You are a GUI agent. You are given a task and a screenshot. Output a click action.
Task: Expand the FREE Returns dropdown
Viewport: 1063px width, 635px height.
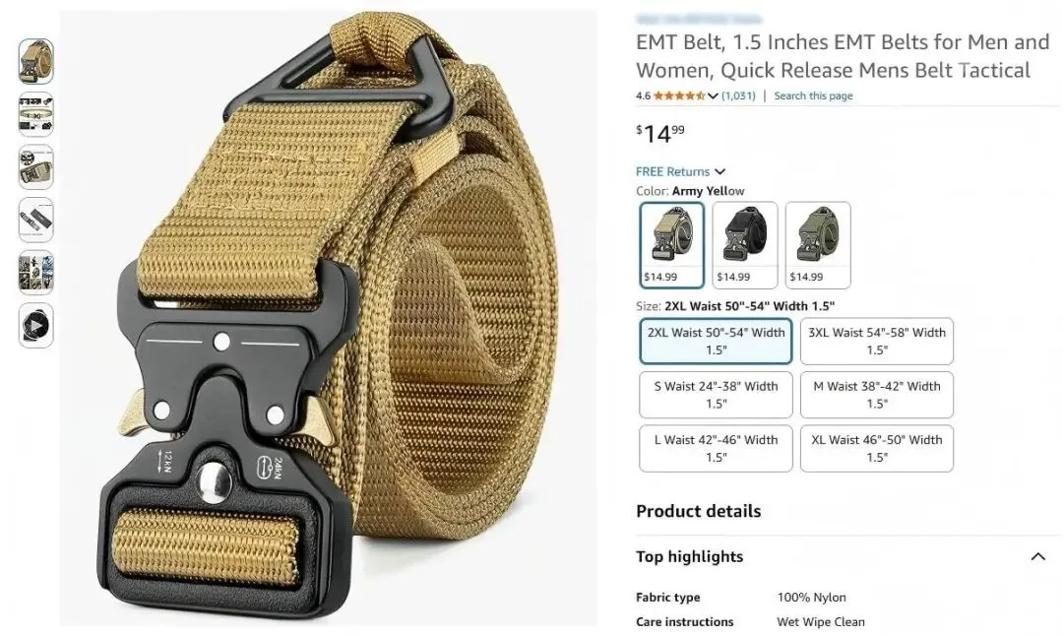tap(681, 171)
